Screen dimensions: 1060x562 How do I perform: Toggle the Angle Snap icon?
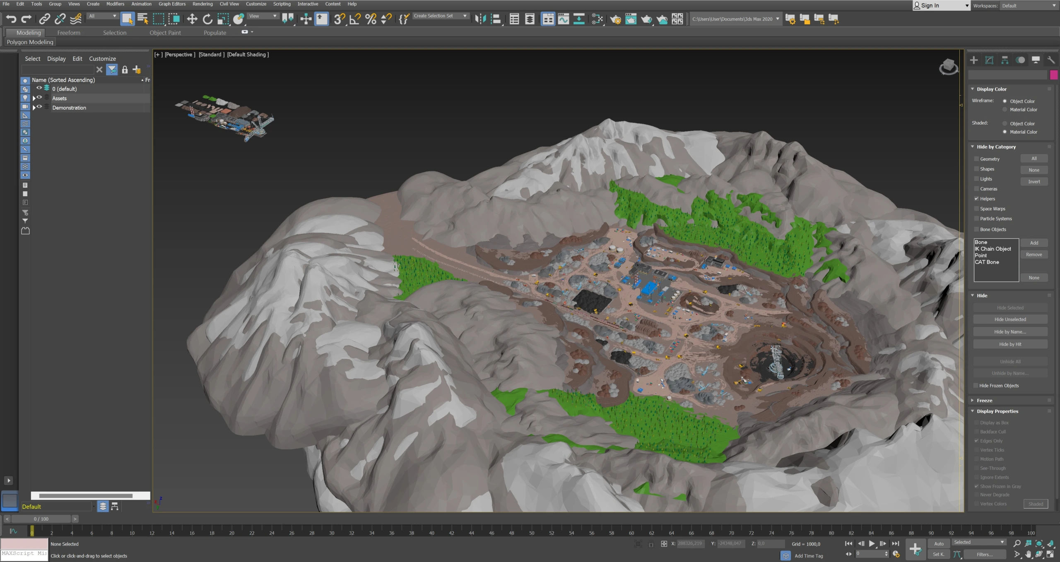coord(355,19)
